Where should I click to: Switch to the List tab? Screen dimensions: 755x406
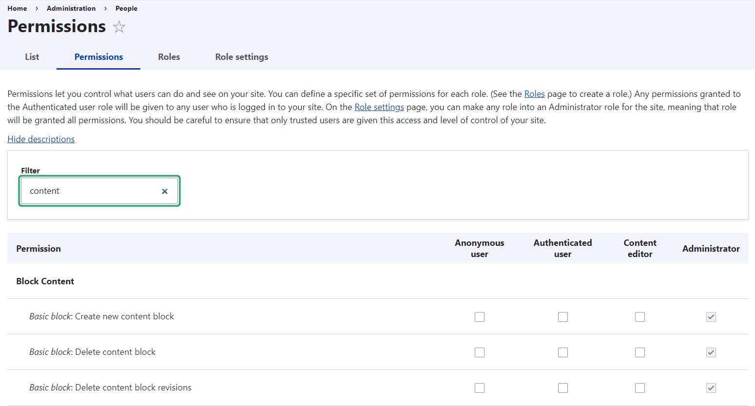pyautogui.click(x=31, y=57)
